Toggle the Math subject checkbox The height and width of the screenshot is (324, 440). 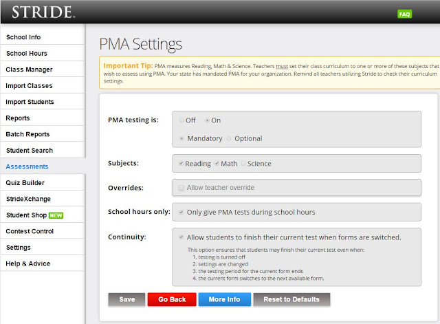tap(217, 163)
